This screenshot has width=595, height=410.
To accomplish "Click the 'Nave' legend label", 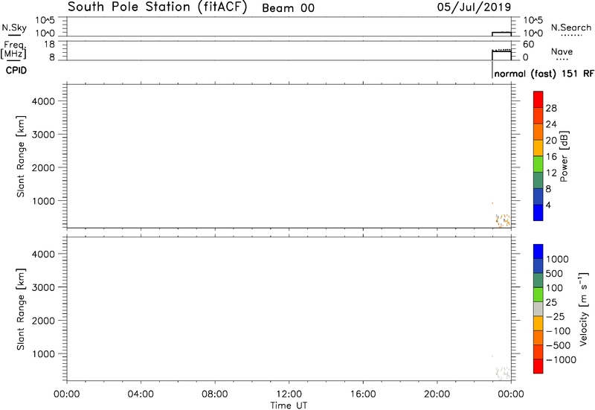I will [562, 51].
